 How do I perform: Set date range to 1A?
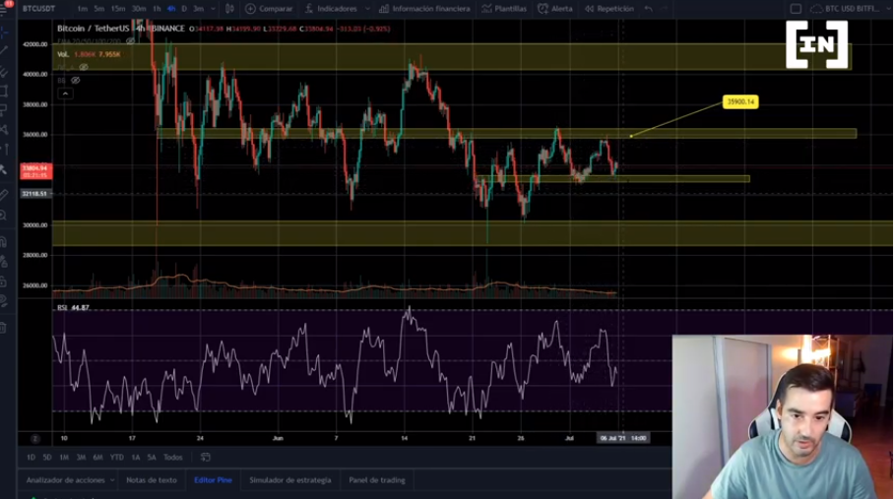136,458
